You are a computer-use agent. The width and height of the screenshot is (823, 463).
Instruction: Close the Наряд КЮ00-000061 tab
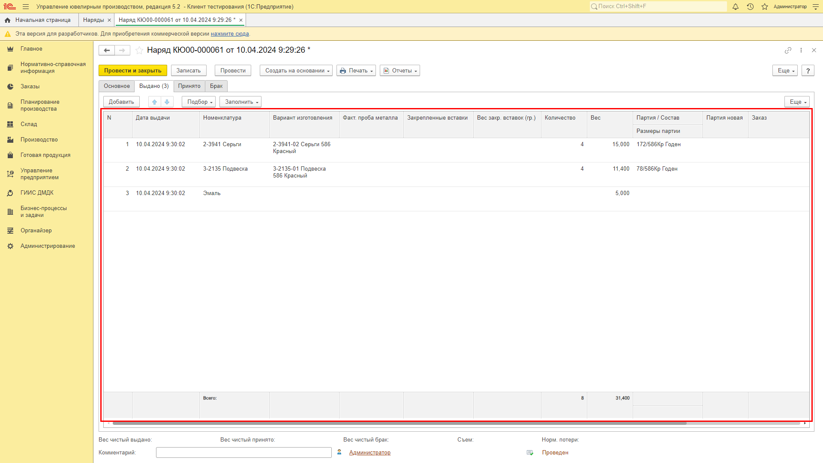point(241,20)
